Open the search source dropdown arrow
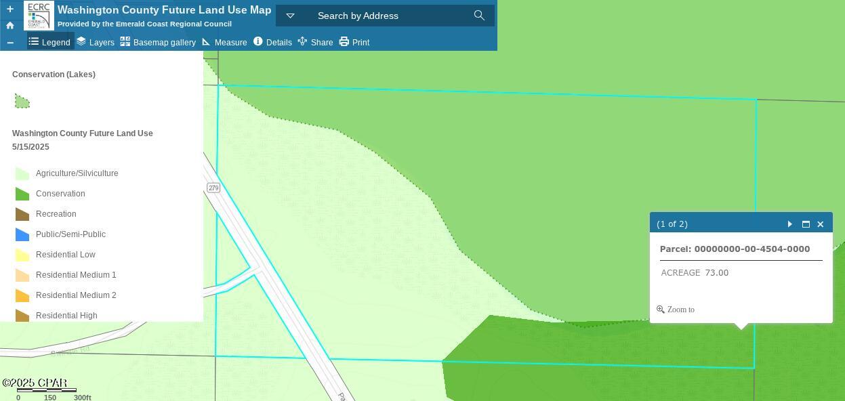The width and height of the screenshot is (845, 401). pos(290,15)
